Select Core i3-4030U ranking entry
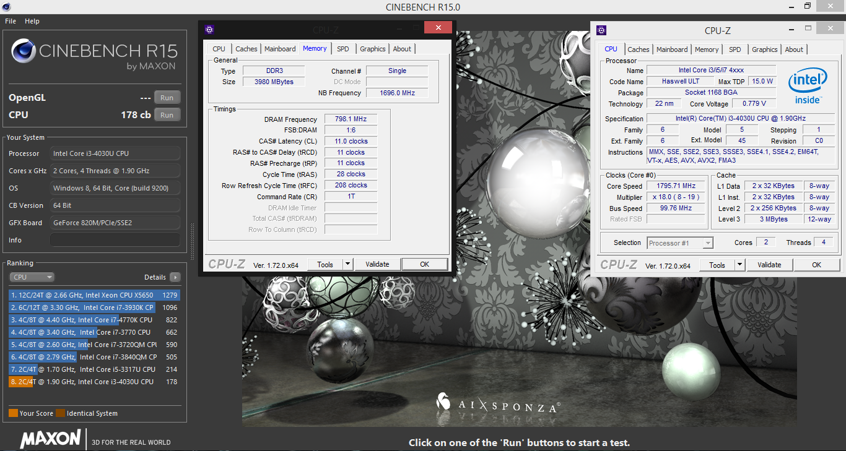This screenshot has height=451, width=846. click(94, 382)
